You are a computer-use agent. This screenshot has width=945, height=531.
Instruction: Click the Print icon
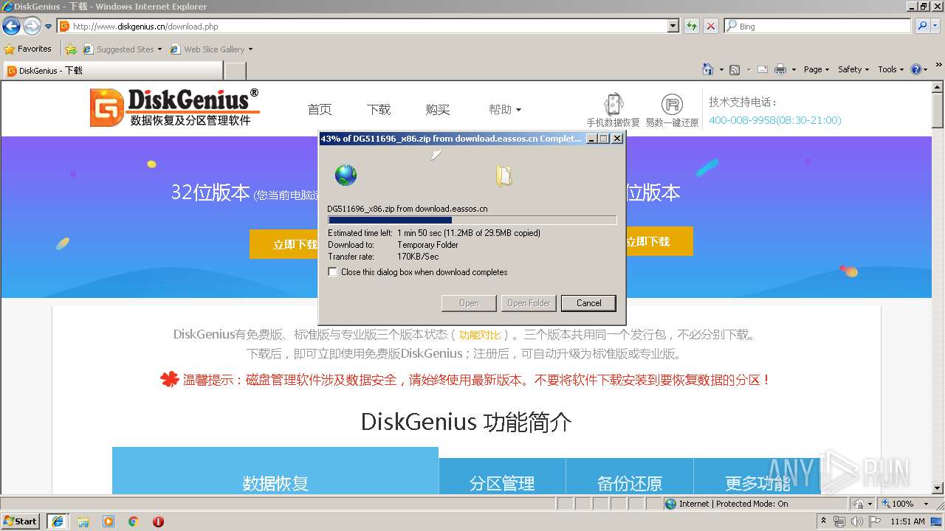[780, 69]
